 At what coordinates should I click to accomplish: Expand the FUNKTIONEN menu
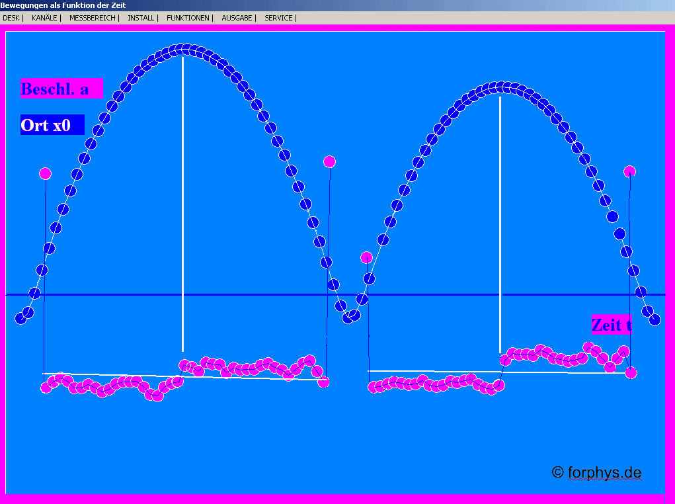(x=188, y=18)
